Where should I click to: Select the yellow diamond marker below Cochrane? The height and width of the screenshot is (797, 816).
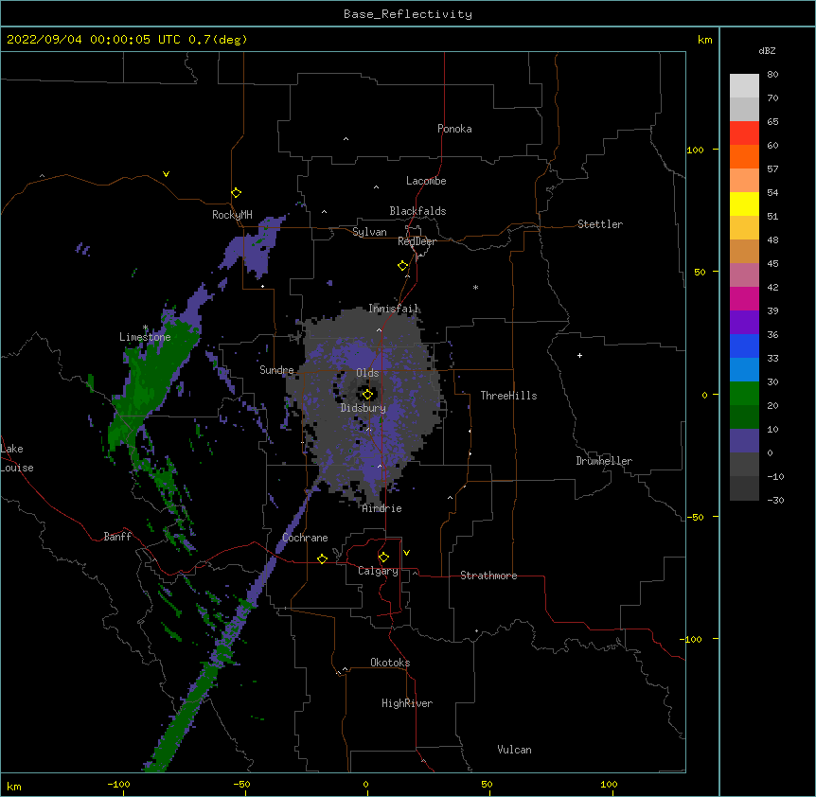point(322,558)
